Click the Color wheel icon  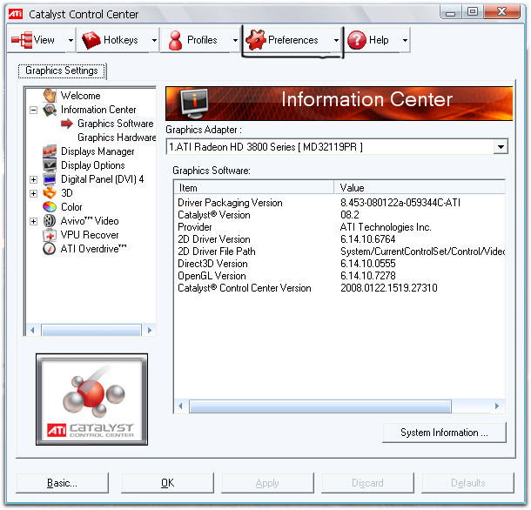click(x=50, y=206)
